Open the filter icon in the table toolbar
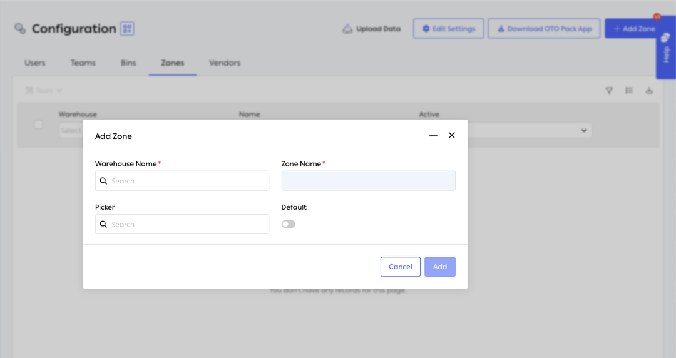This screenshot has width=676, height=358. tap(609, 90)
